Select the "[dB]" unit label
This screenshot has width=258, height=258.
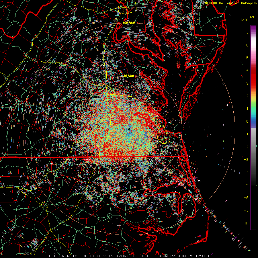pyautogui.click(x=245, y=20)
